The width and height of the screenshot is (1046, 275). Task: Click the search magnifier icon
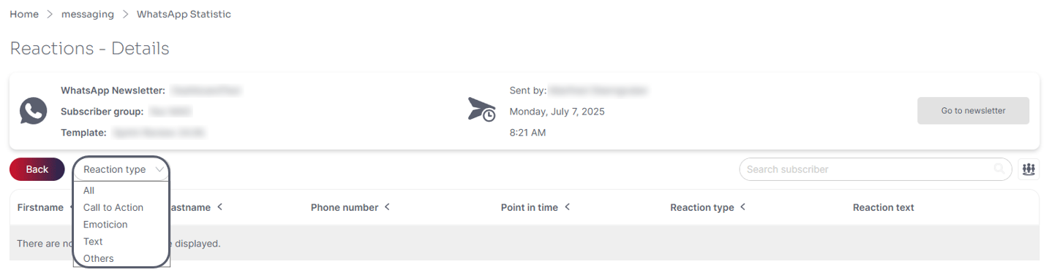click(998, 169)
